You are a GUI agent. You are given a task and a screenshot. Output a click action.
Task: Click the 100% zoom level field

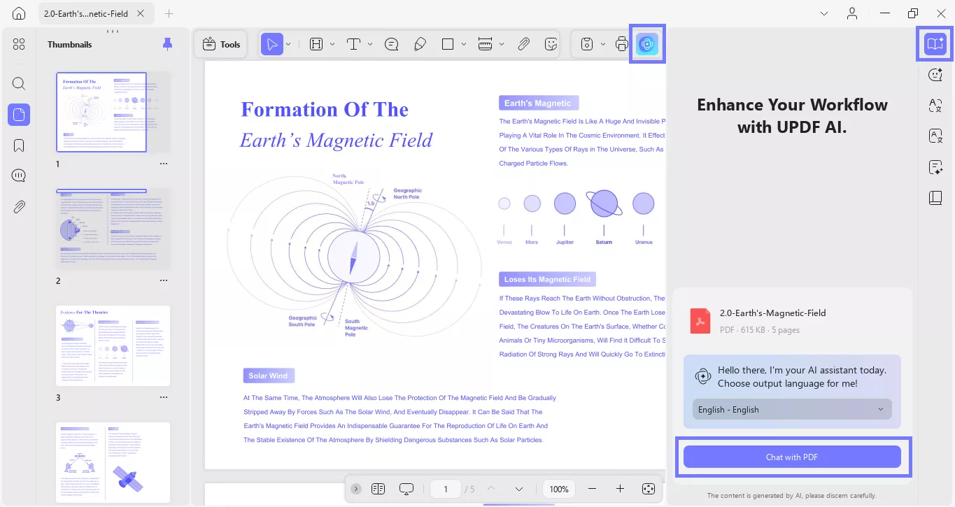(x=559, y=489)
